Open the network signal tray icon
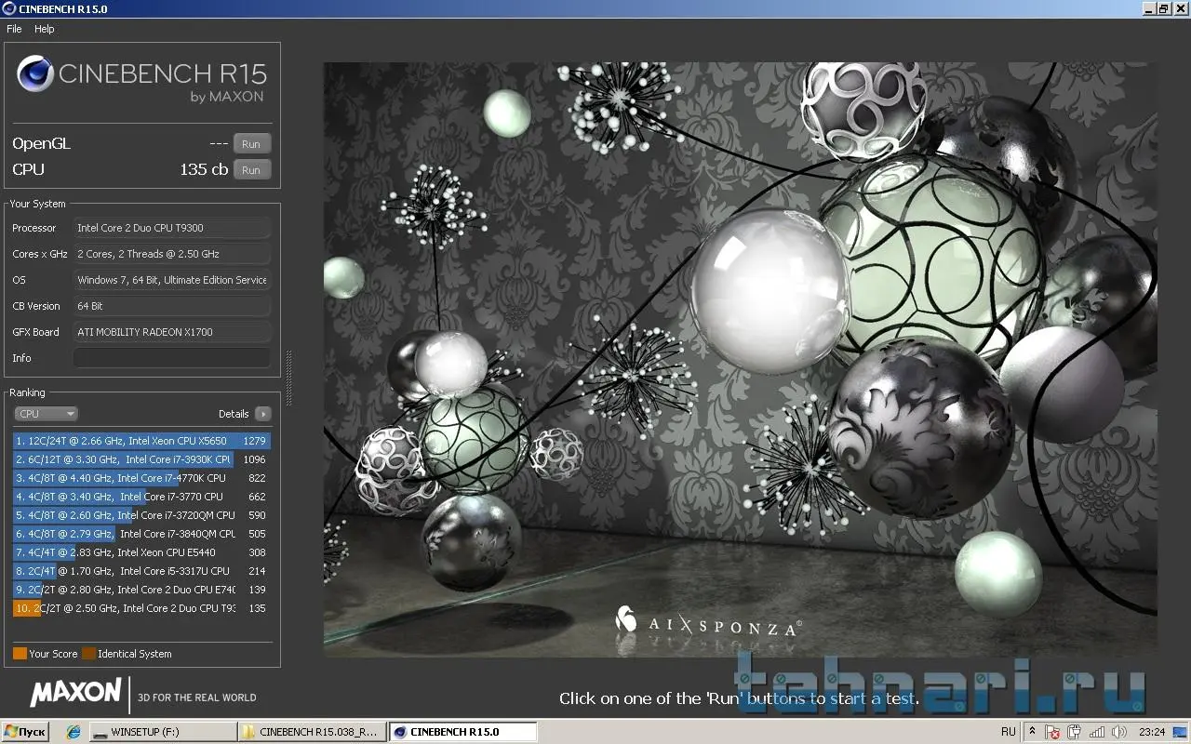Screen dimensions: 1191x744 pos(1097,732)
